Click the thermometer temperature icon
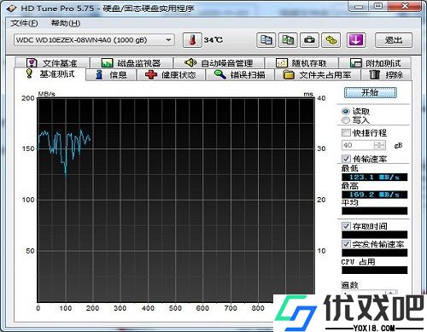Image resolution: width=427 pixels, height=332 pixels. pos(192,40)
